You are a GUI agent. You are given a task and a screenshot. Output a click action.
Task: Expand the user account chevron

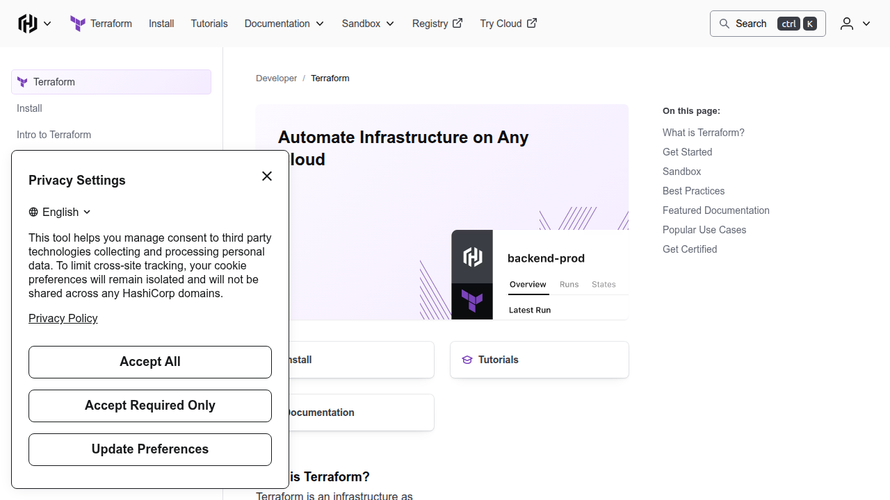(x=866, y=24)
